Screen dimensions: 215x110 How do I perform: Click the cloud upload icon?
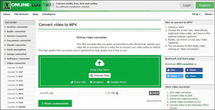(x=100, y=63)
